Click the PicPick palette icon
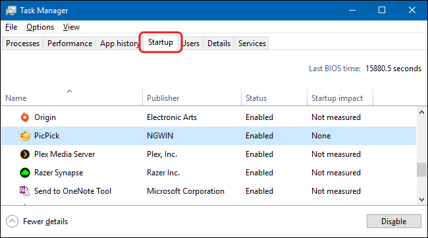Image resolution: width=428 pixels, height=238 pixels. pyautogui.click(x=25, y=136)
